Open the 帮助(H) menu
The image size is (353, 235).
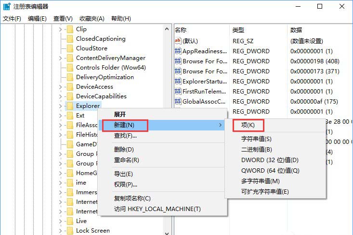(121, 19)
